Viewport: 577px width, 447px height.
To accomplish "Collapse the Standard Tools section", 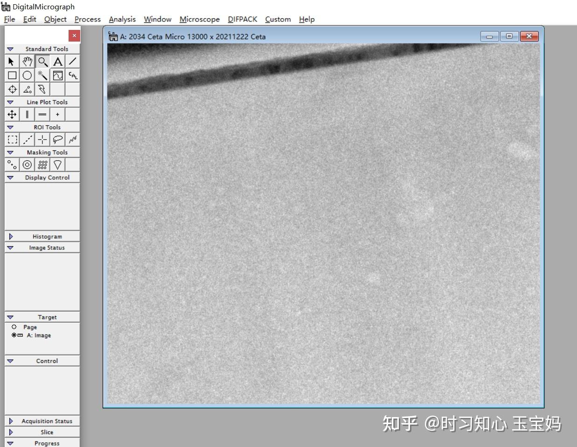I will pos(10,49).
